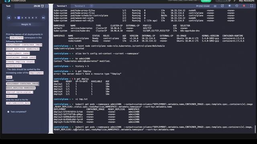
Task: Click the timer clock icon
Action: pos(43,6)
